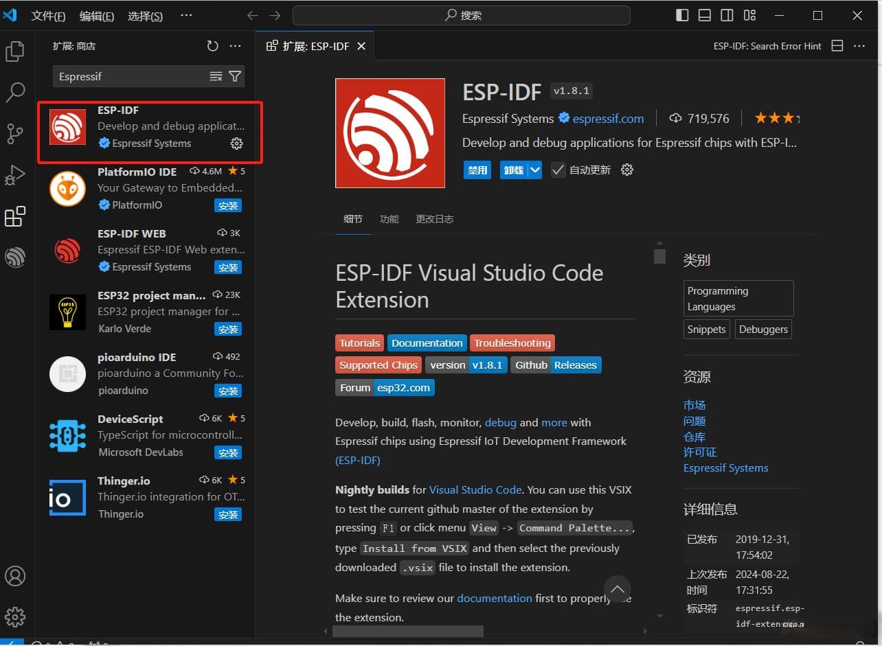Click the large ESP-IDF extension logo

click(390, 133)
